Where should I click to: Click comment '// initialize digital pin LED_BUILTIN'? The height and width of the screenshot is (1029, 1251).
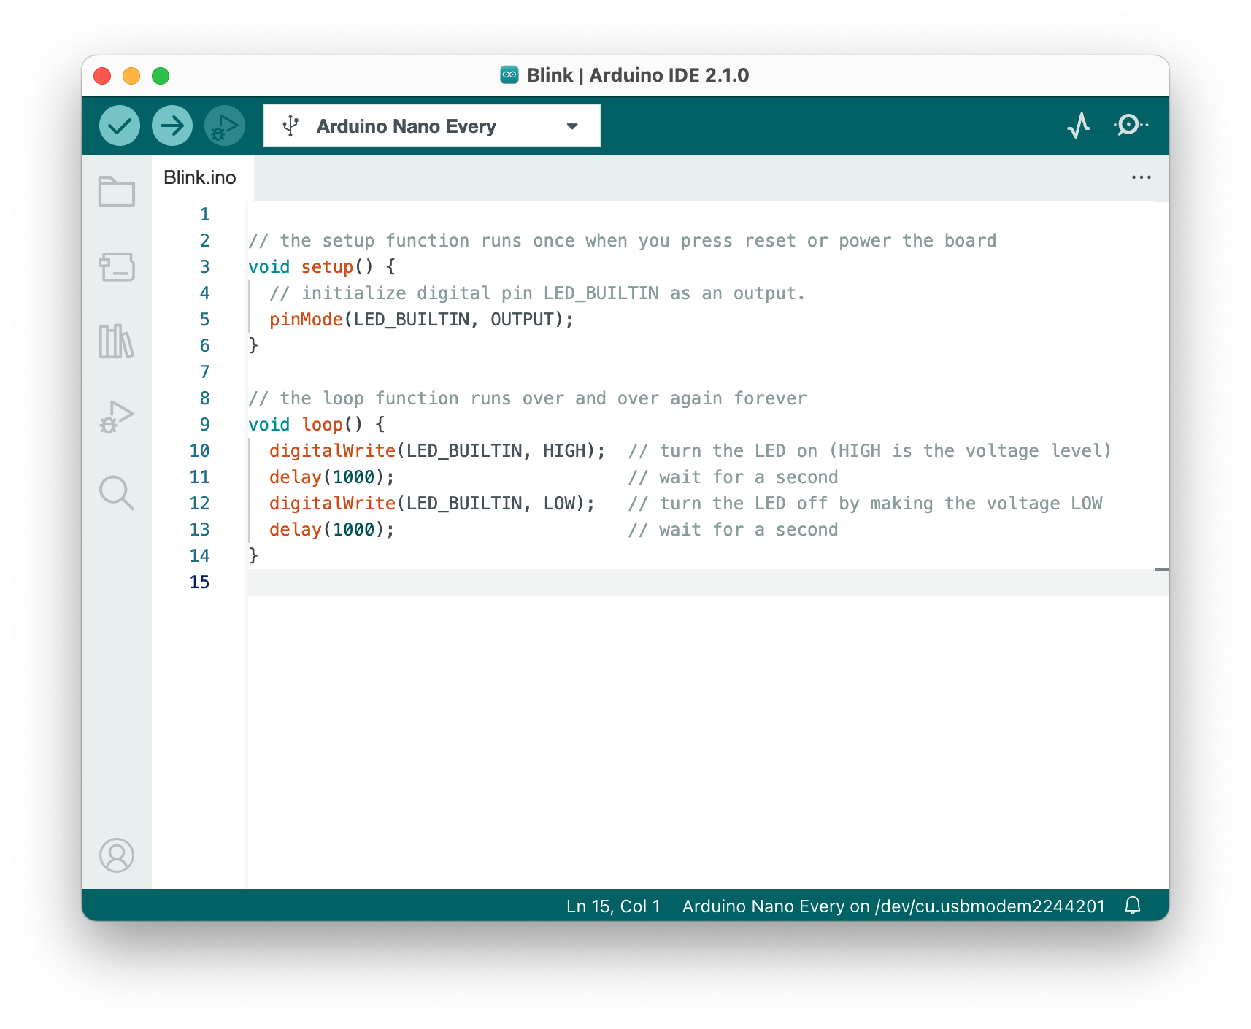click(464, 293)
